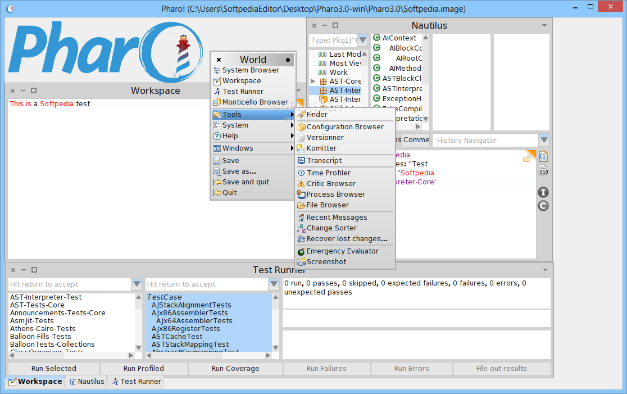Click the Tools folder icon
The image size is (627, 394).
(217, 115)
